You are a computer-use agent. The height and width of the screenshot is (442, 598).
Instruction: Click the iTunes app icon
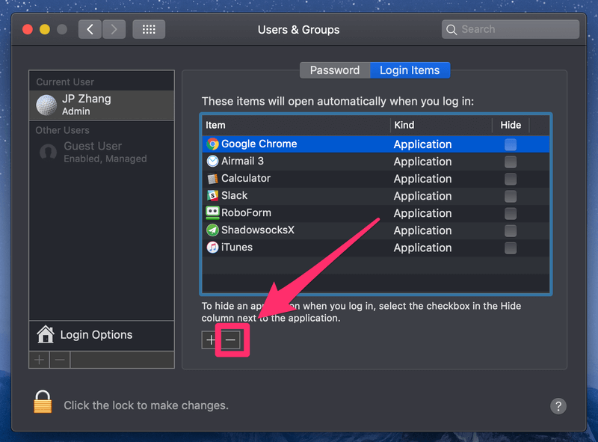pos(212,248)
